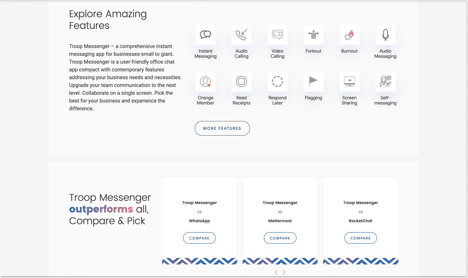Go to next comparison slide arrow
Viewport: 468px width, 278px height.
point(284,272)
